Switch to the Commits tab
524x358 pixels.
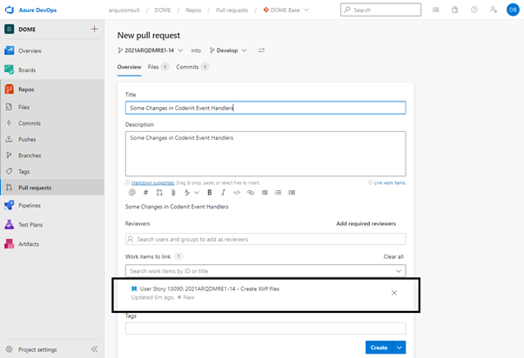192,66
